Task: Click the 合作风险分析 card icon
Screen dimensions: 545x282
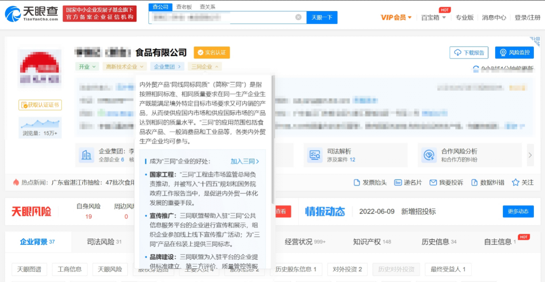Action: click(x=429, y=155)
